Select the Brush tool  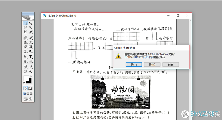[31, 38]
